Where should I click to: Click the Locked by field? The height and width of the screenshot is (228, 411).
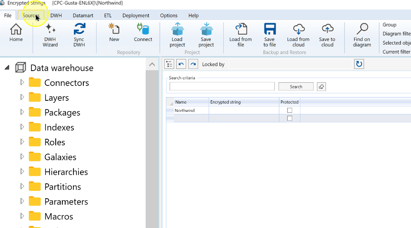coord(290,64)
